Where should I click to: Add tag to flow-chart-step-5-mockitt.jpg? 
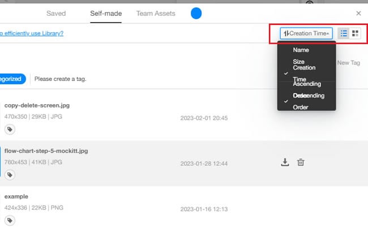click(x=10, y=175)
